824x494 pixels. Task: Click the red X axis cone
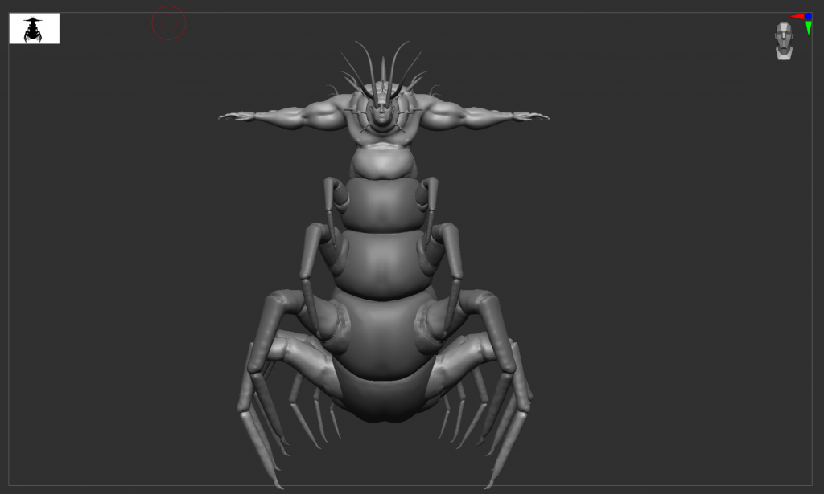pyautogui.click(x=797, y=17)
